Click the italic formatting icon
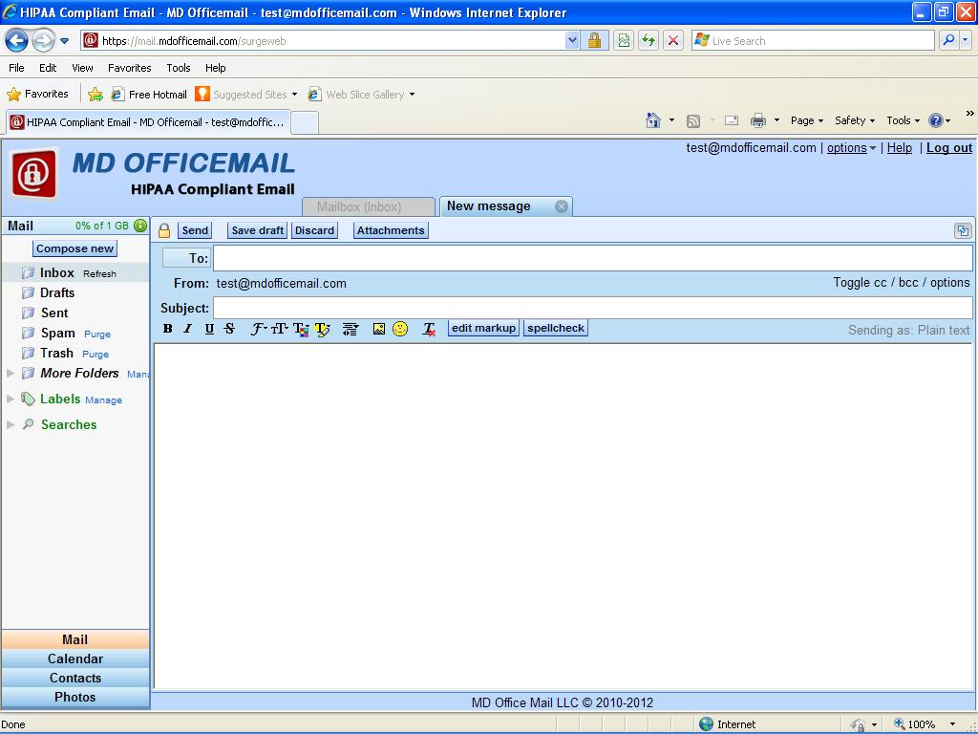 tap(188, 329)
